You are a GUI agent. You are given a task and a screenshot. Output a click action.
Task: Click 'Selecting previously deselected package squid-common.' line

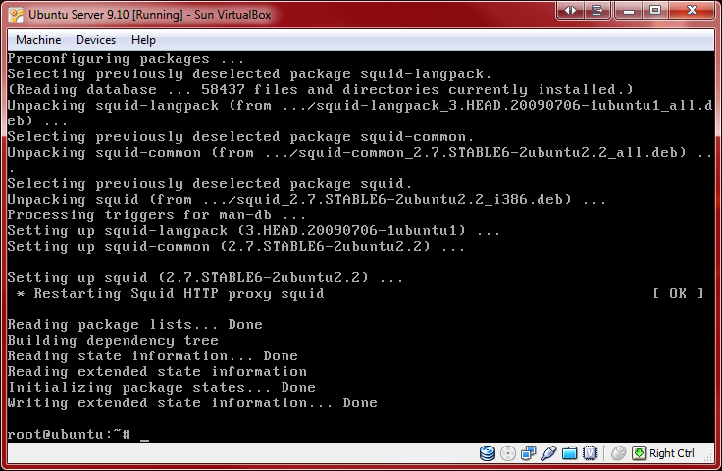click(240, 137)
